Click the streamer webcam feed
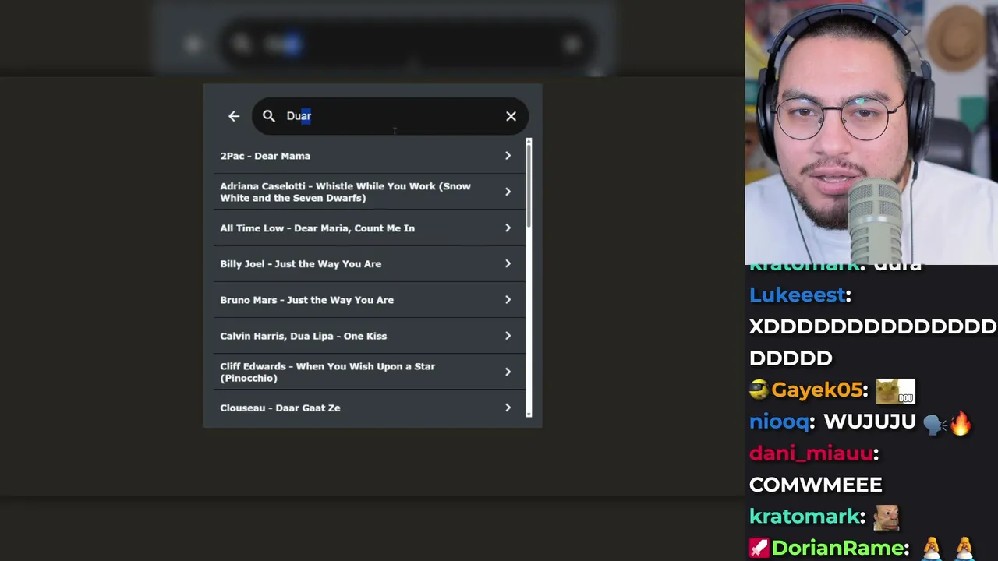This screenshot has height=561, width=998. [x=871, y=132]
